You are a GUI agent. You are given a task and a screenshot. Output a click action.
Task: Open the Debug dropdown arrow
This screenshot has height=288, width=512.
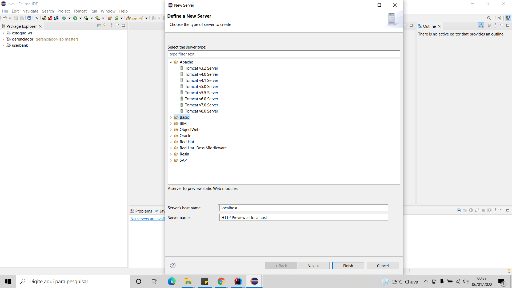coord(69,18)
